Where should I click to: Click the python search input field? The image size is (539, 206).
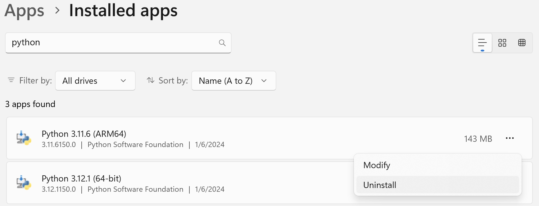click(112, 43)
